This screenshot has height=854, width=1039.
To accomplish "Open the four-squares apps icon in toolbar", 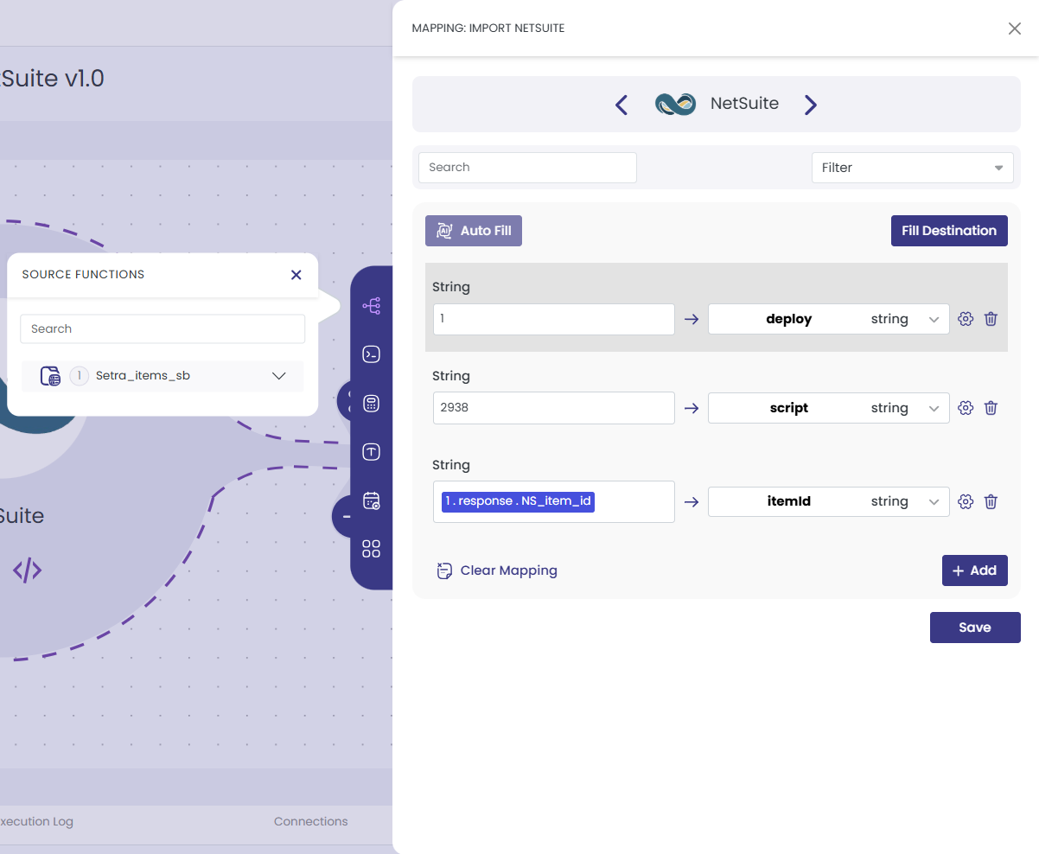I will pos(372,549).
